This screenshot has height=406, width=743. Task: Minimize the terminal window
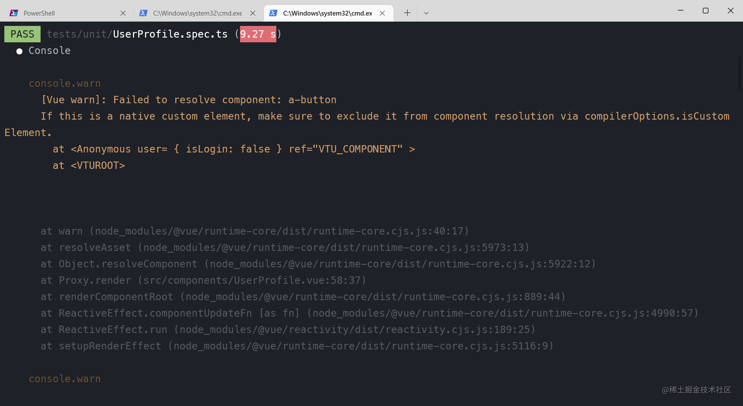681,10
